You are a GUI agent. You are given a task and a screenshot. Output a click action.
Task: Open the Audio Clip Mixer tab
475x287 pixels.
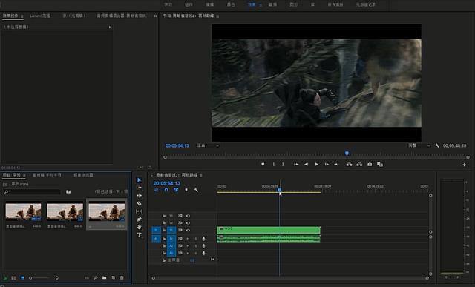[122, 16]
